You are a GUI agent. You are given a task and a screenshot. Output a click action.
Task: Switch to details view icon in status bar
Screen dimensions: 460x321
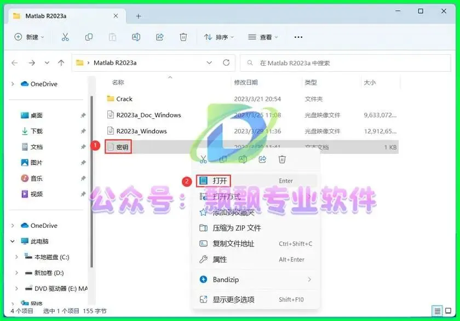click(x=438, y=311)
